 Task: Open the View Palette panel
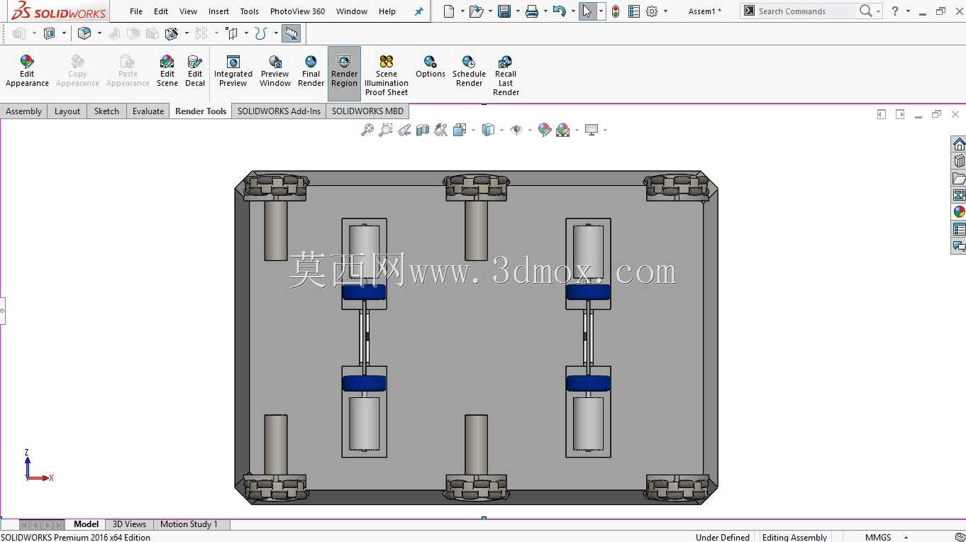(959, 195)
